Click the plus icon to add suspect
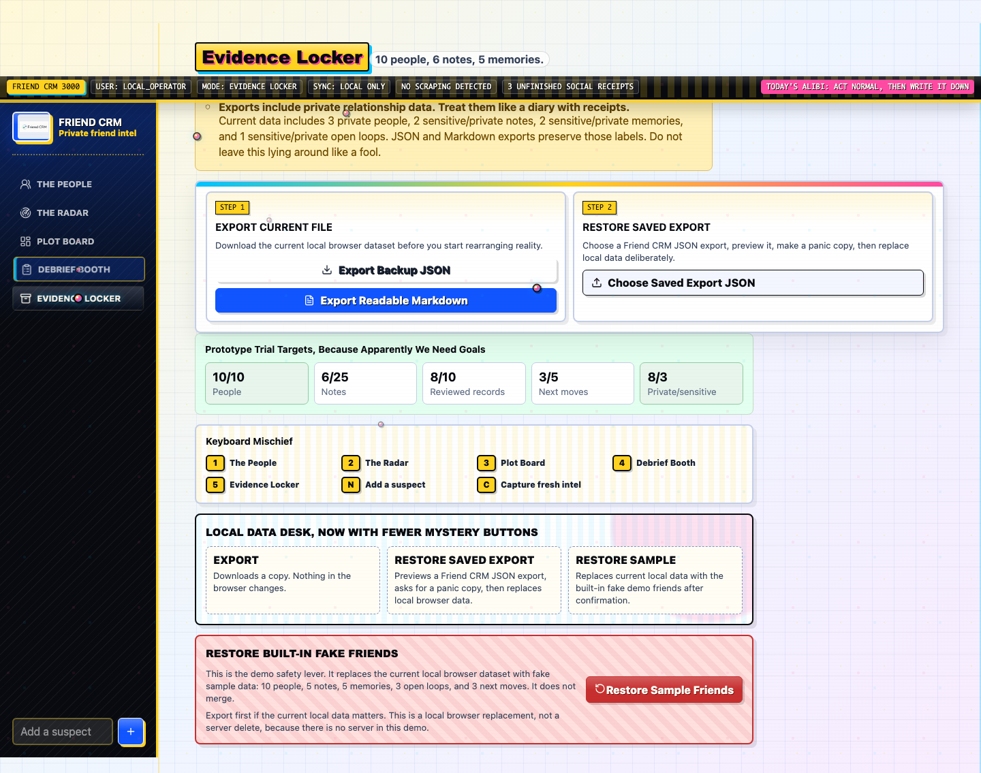The height and width of the screenshot is (773, 981). pyautogui.click(x=131, y=731)
